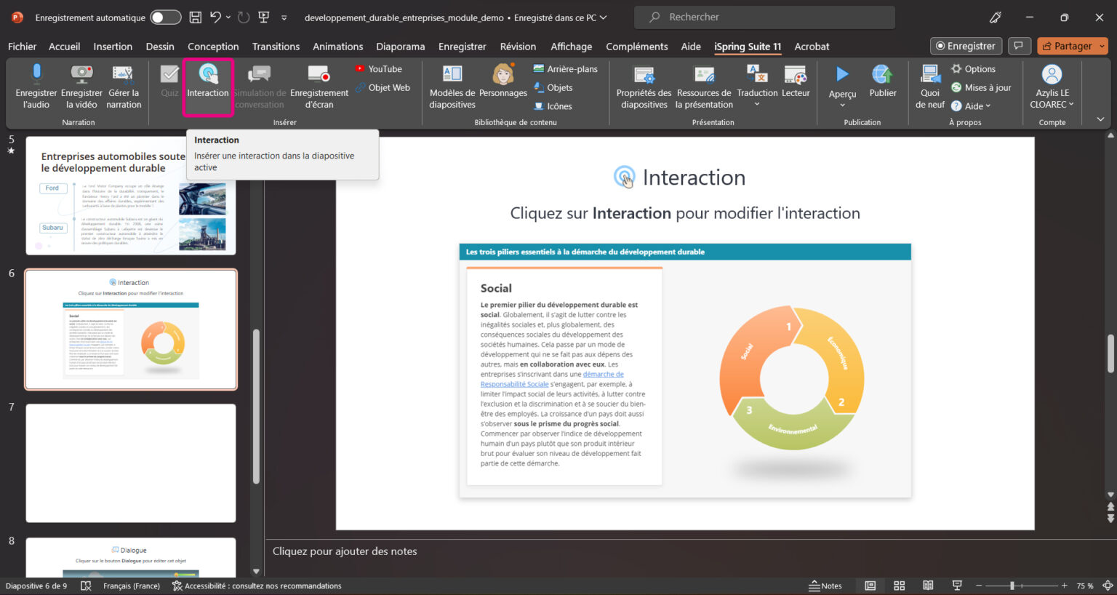1117x595 pixels.
Task: Disable Enregistrement automatique autosave
Action: (166, 17)
